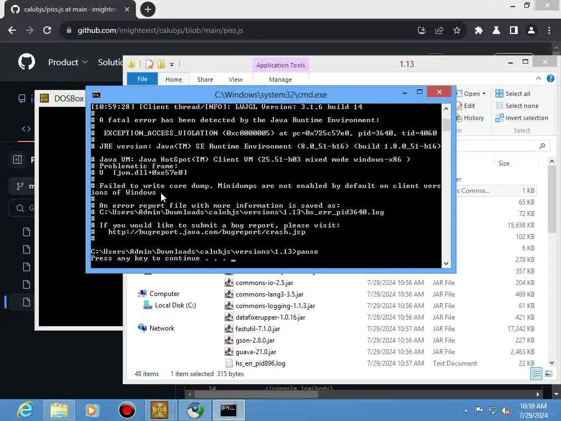The image size is (561, 421).
Task: Click the GitHub logo icon
Action: coord(26,62)
